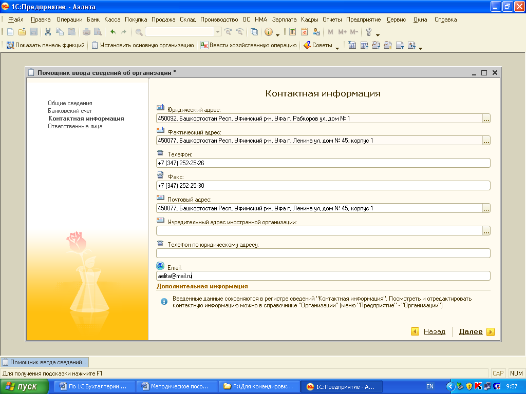Click the New document toolbar icon
Viewport: 526px width, 394px height.
point(10,32)
